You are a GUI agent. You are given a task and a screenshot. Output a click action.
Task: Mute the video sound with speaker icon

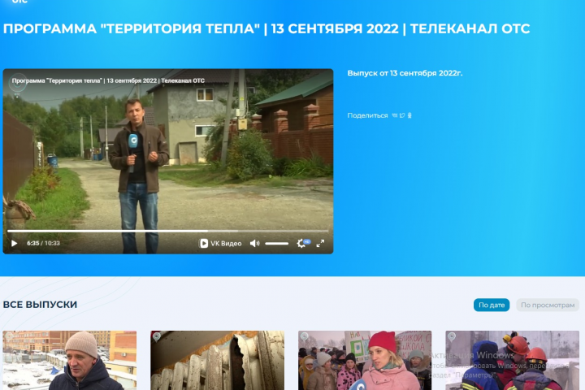(254, 243)
